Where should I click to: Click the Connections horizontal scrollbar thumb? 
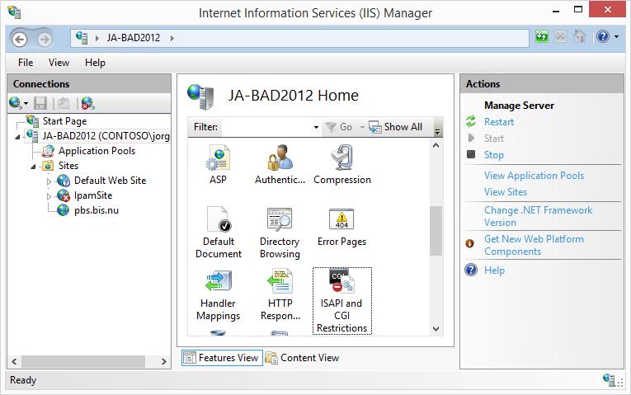(83, 361)
